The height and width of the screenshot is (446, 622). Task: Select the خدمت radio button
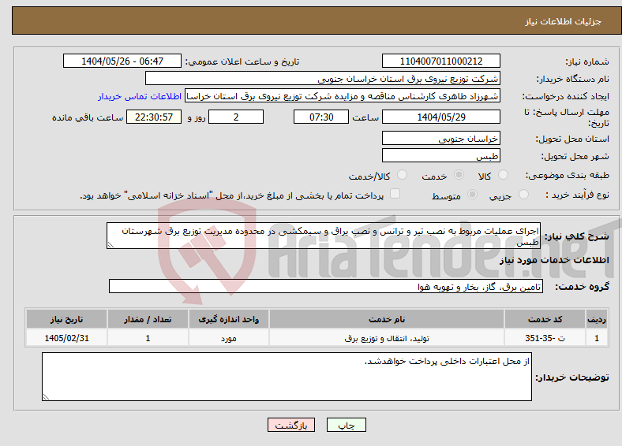[x=459, y=175]
